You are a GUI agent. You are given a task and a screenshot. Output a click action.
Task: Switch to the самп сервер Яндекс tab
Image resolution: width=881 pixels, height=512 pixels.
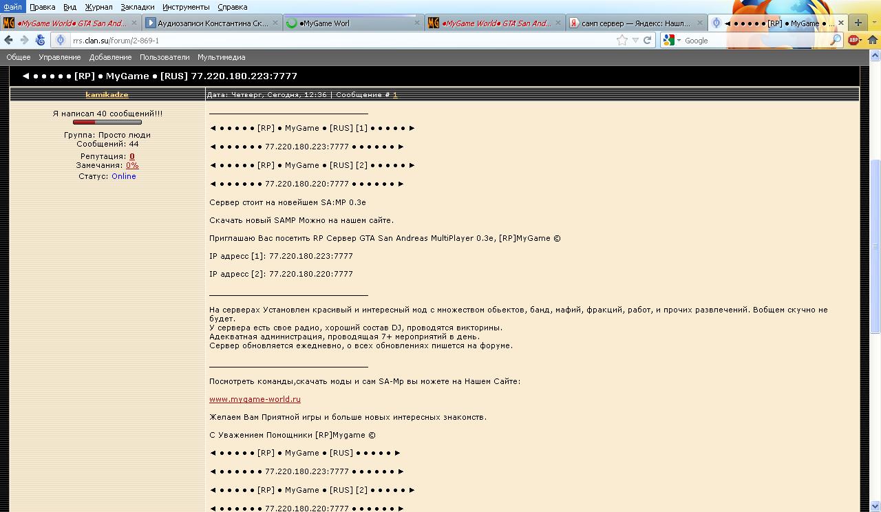[635, 23]
